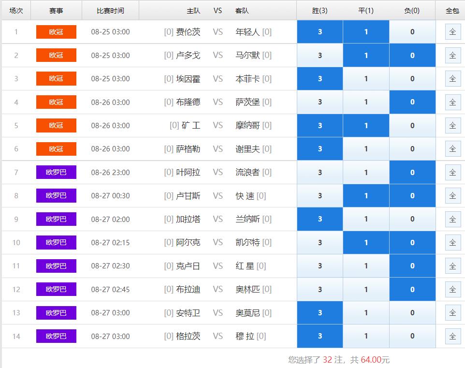The height and width of the screenshot is (368, 465).
Task: Click the 全包 column header
Action: pos(452,11)
